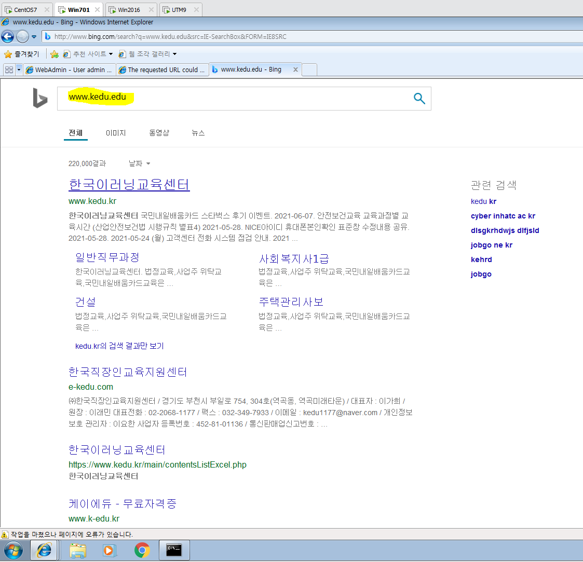Viewport: 583px width, 562px height.
Task: Open the tab list dropdown arrow
Action: (x=19, y=70)
